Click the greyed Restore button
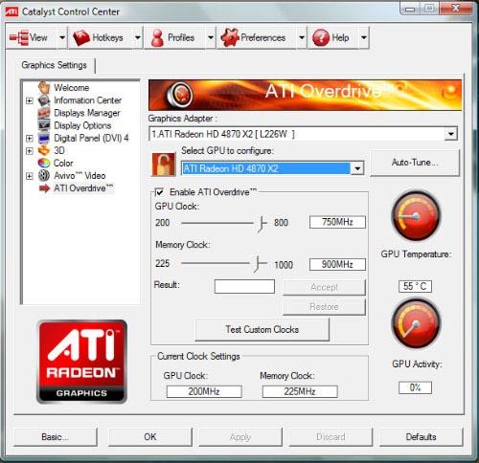This screenshot has width=479, height=463. pyautogui.click(x=324, y=307)
